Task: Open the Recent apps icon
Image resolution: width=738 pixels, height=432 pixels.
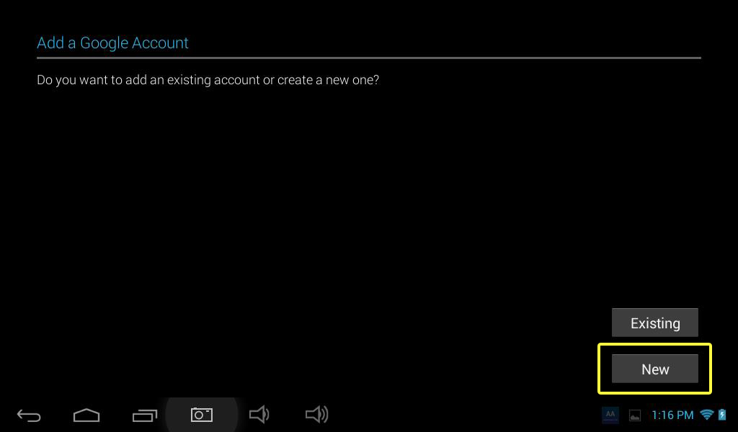Action: pyautogui.click(x=144, y=415)
